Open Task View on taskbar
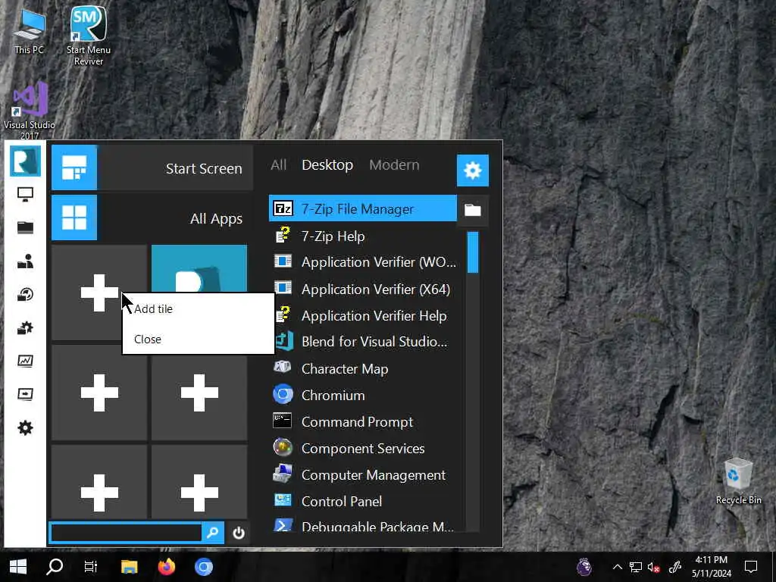 pyautogui.click(x=91, y=567)
